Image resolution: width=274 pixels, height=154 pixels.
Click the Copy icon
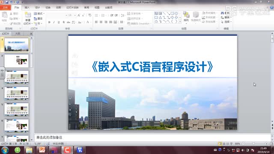[x=11, y=18]
